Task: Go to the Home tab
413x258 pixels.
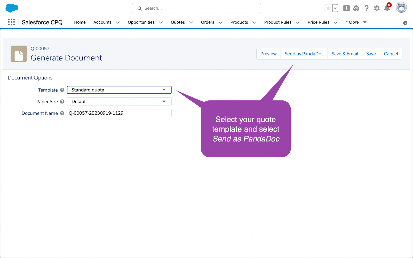Action: (x=80, y=22)
